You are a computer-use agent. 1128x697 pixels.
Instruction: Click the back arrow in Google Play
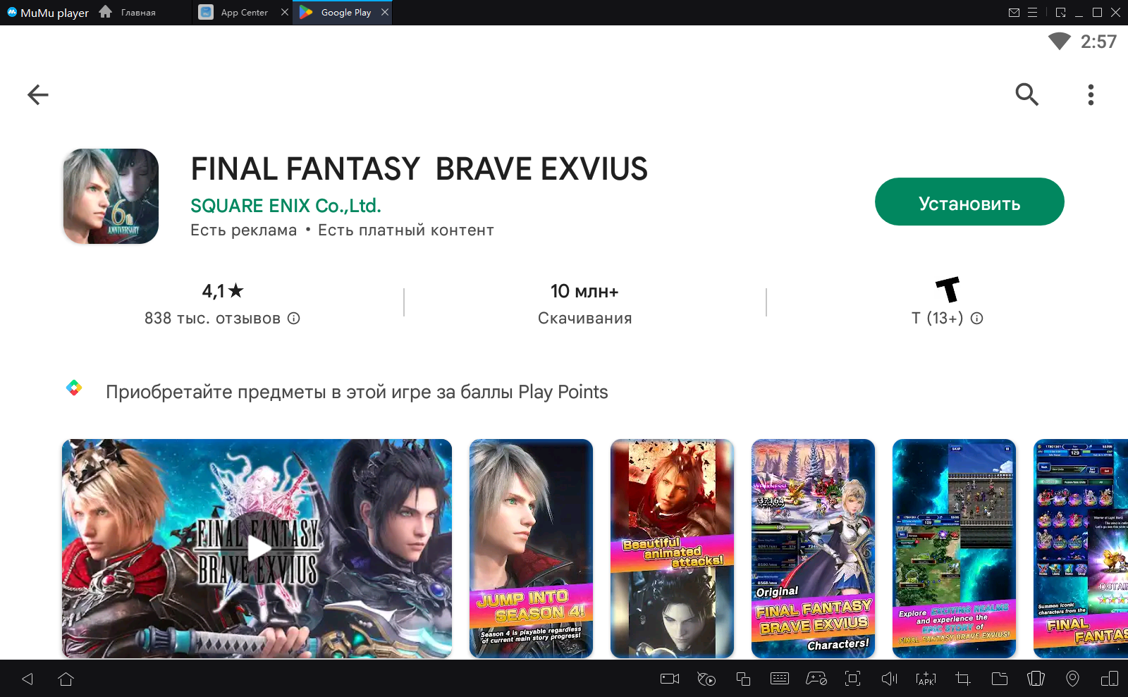tap(38, 94)
